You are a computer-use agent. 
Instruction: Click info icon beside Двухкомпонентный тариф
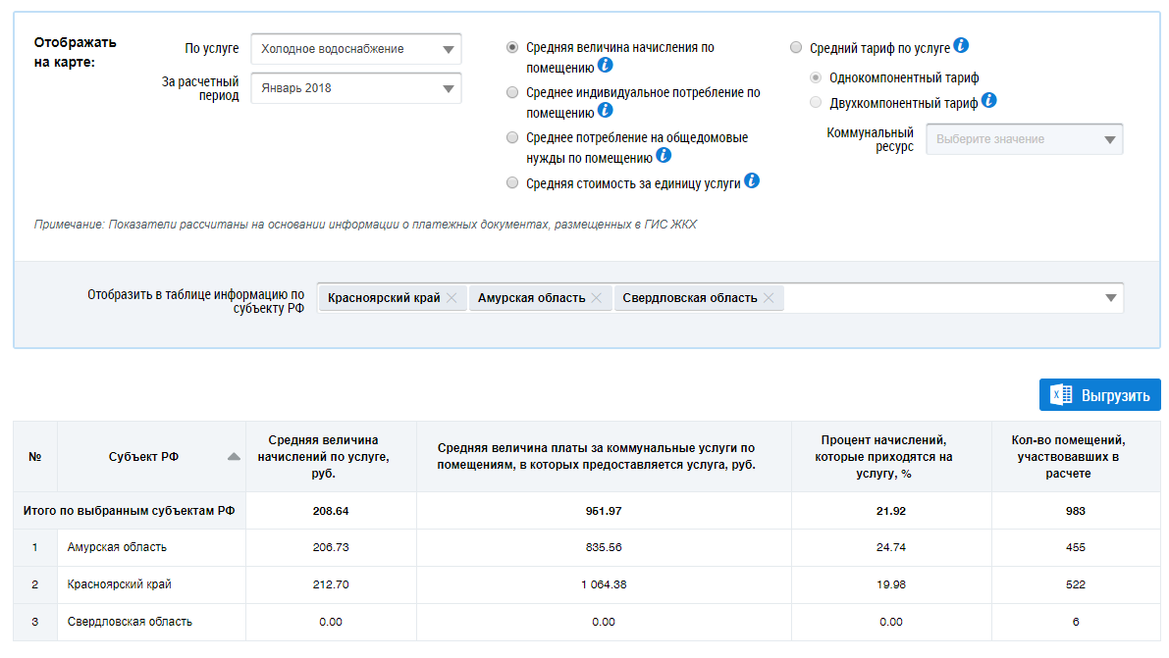[989, 100]
